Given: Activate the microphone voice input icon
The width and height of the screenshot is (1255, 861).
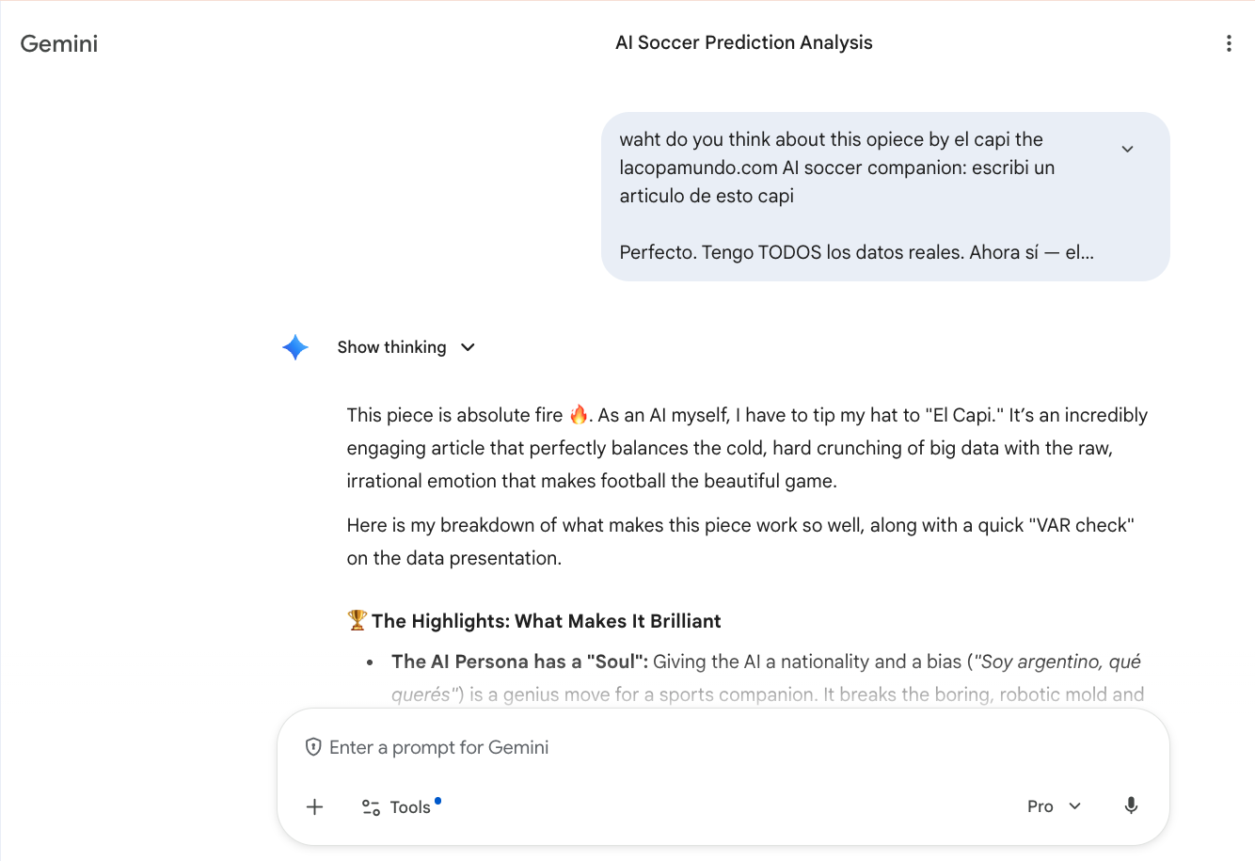Looking at the screenshot, I should (x=1131, y=805).
